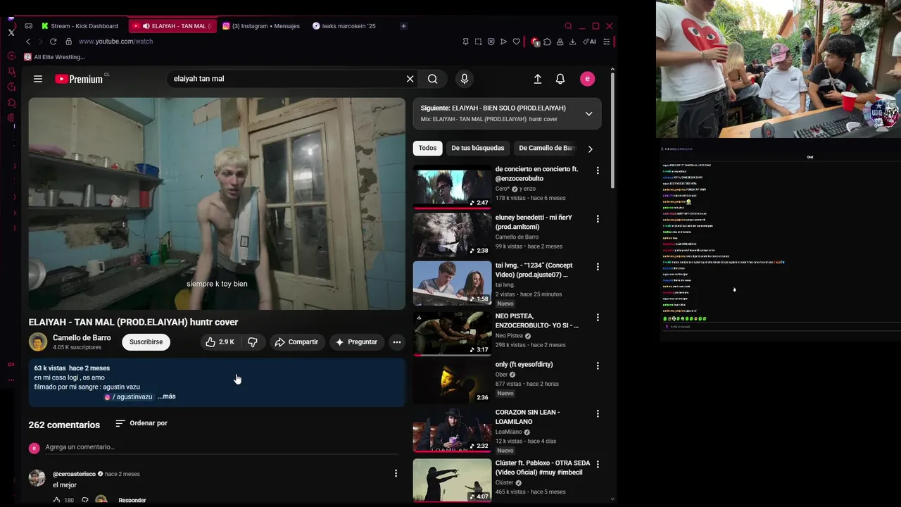The image size is (901, 507).
Task: Switch to Stream - Kick Dashboard tab
Action: coord(80,26)
